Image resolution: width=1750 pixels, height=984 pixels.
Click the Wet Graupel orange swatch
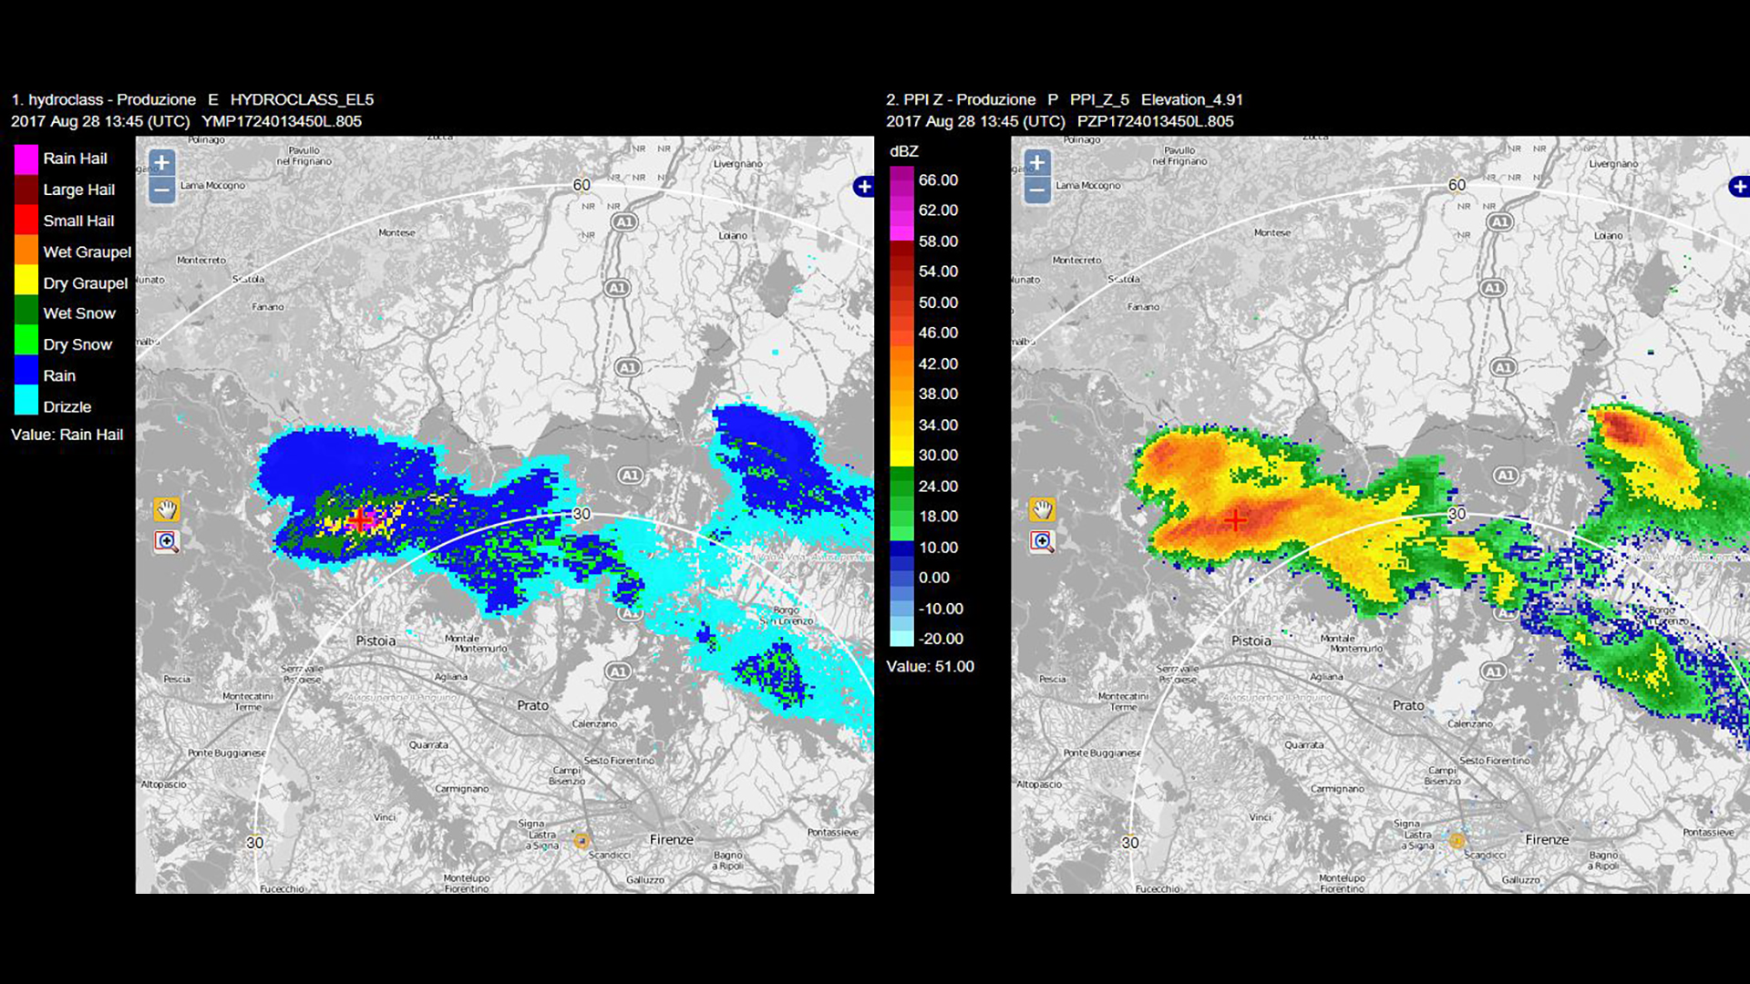26,251
